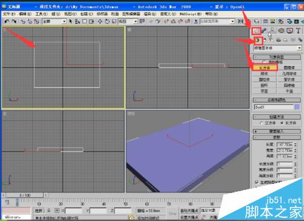
Task: Select the 立方体 cube radio button
Action: (261, 123)
